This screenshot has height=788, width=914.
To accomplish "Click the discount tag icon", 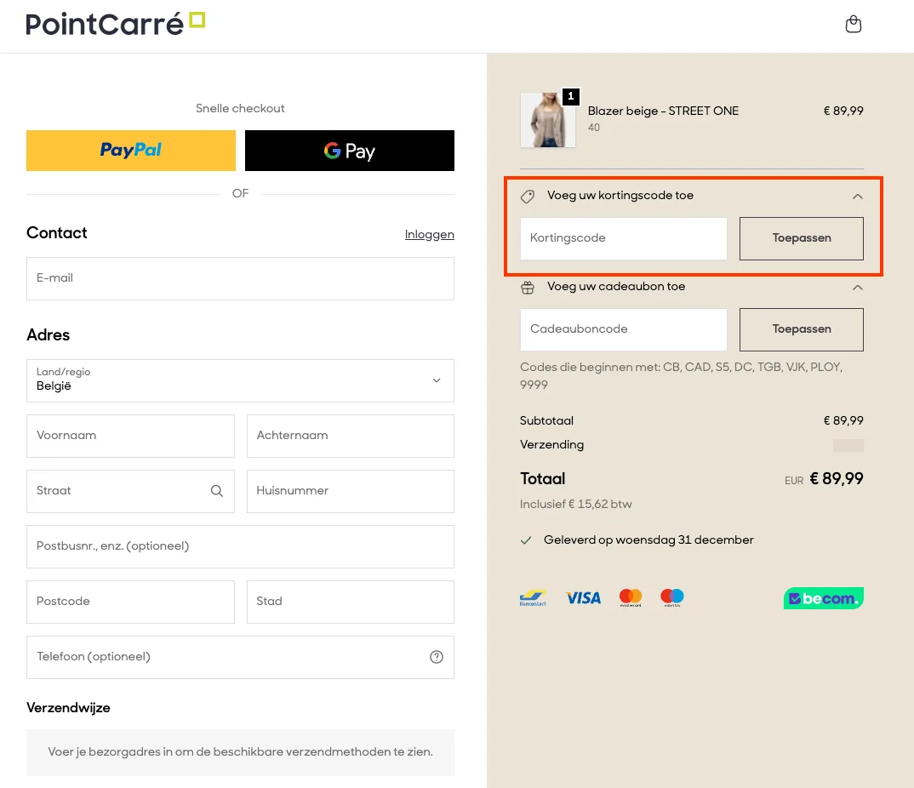I will click(528, 197).
